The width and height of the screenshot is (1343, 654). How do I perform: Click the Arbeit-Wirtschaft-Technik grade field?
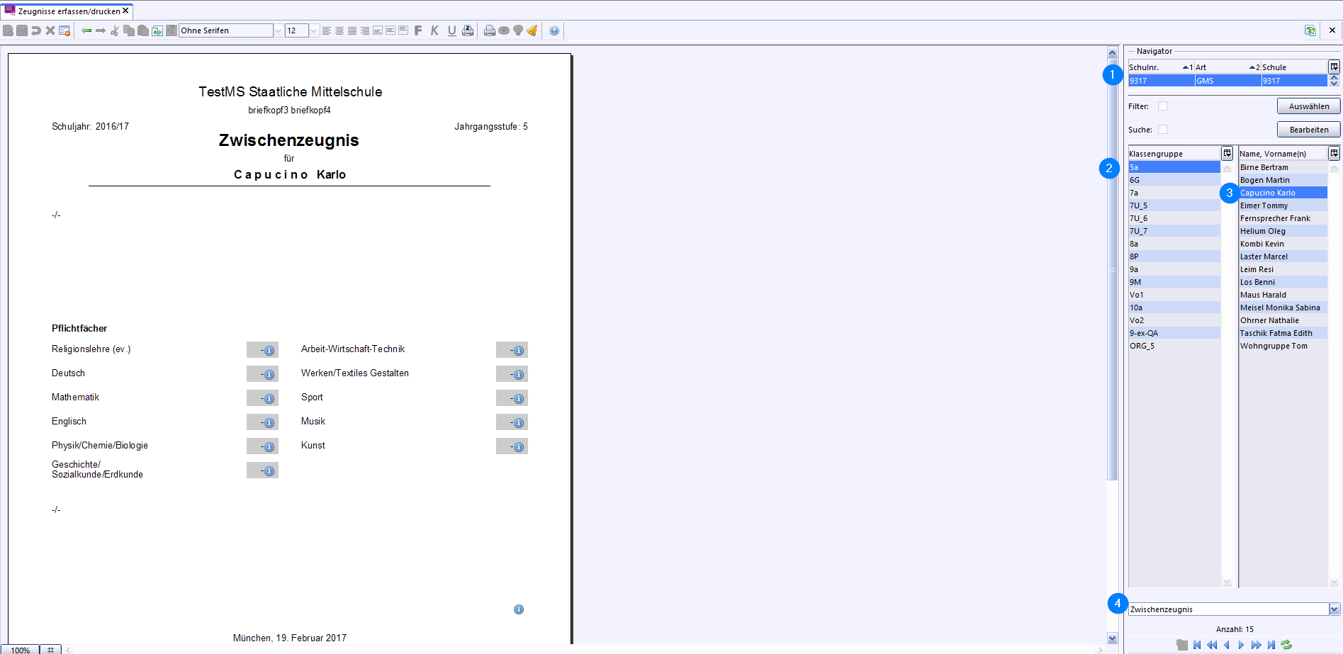(x=512, y=350)
